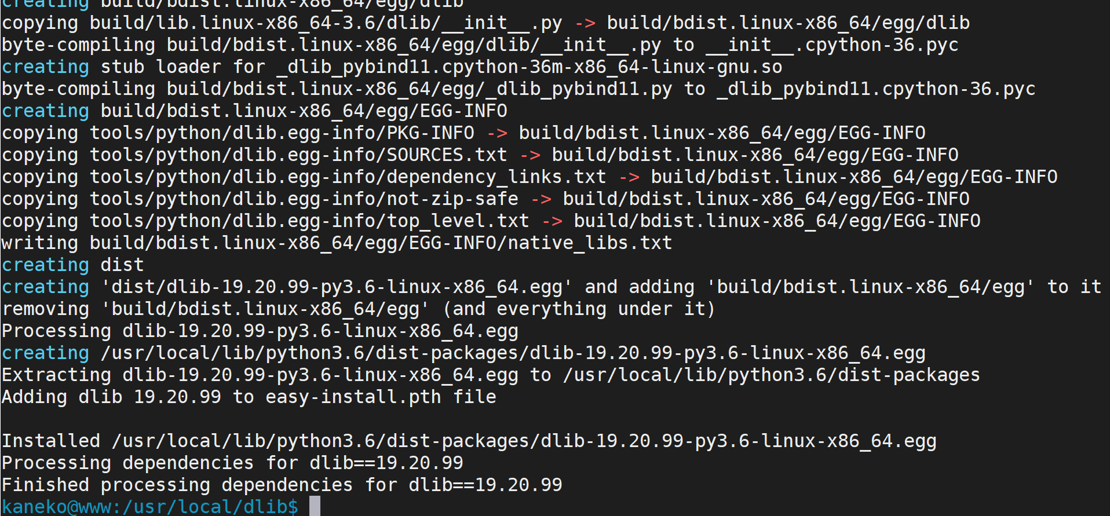
Task: Click the red arrow after dlib/__init__.py
Action: click(x=585, y=23)
